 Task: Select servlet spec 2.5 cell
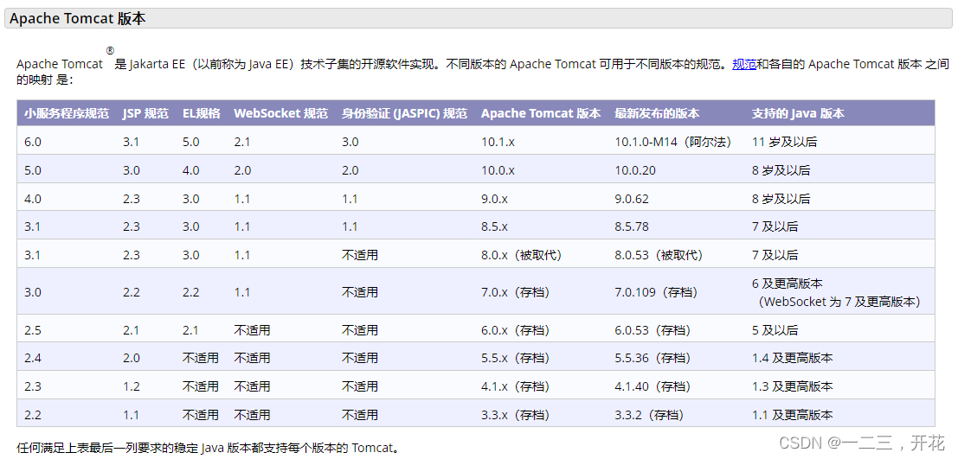32,330
